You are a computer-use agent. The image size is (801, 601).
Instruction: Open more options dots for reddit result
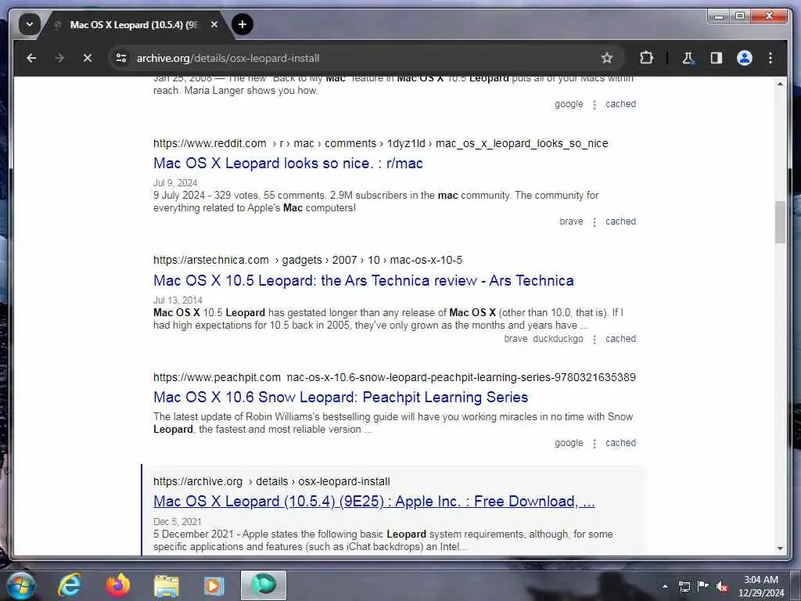pos(594,222)
